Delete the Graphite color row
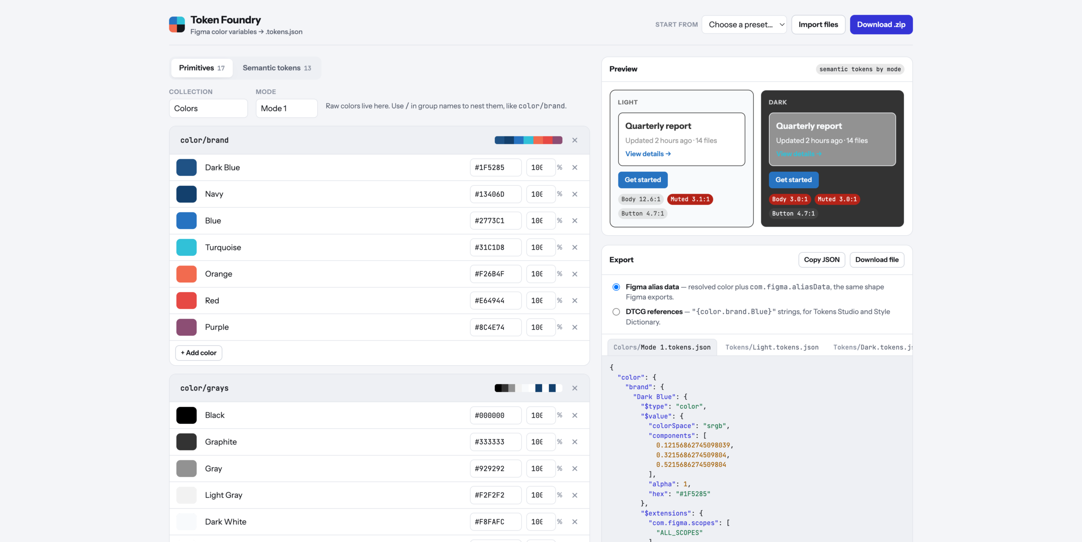The width and height of the screenshot is (1082, 542). pos(575,442)
